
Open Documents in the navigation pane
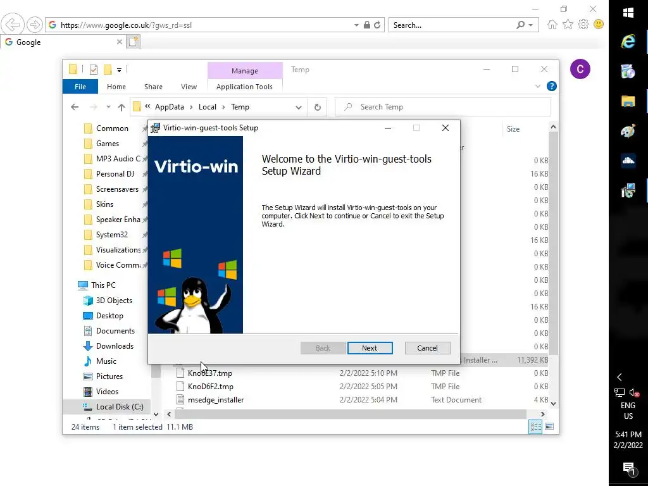pos(115,331)
